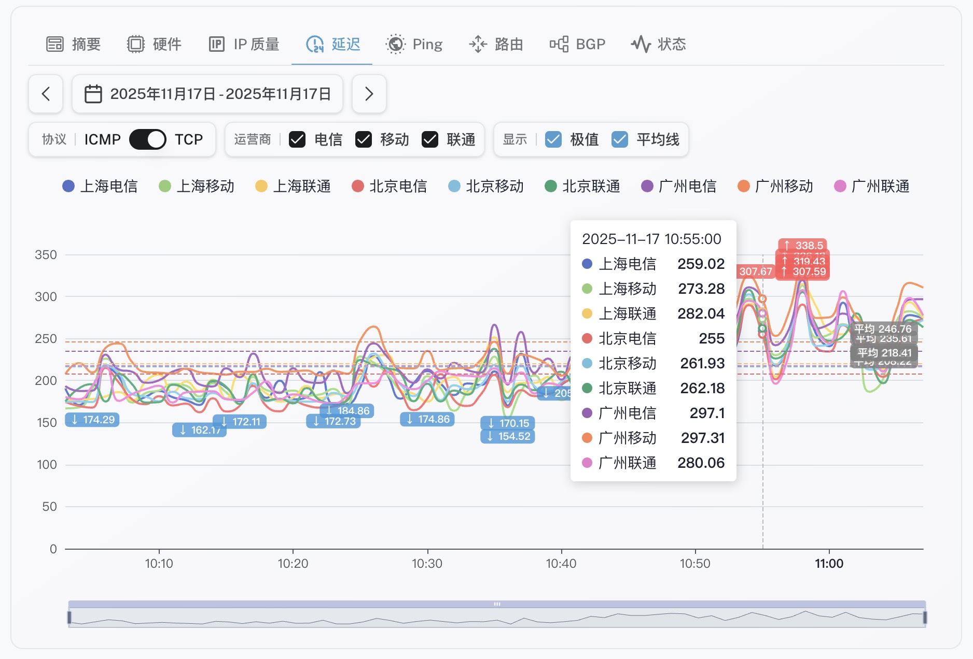Uncheck the 电信 carrier checkbox

pyautogui.click(x=297, y=139)
